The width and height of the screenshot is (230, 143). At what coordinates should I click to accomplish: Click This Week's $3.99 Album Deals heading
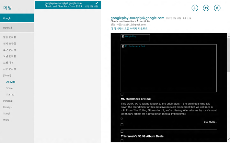click(142, 136)
